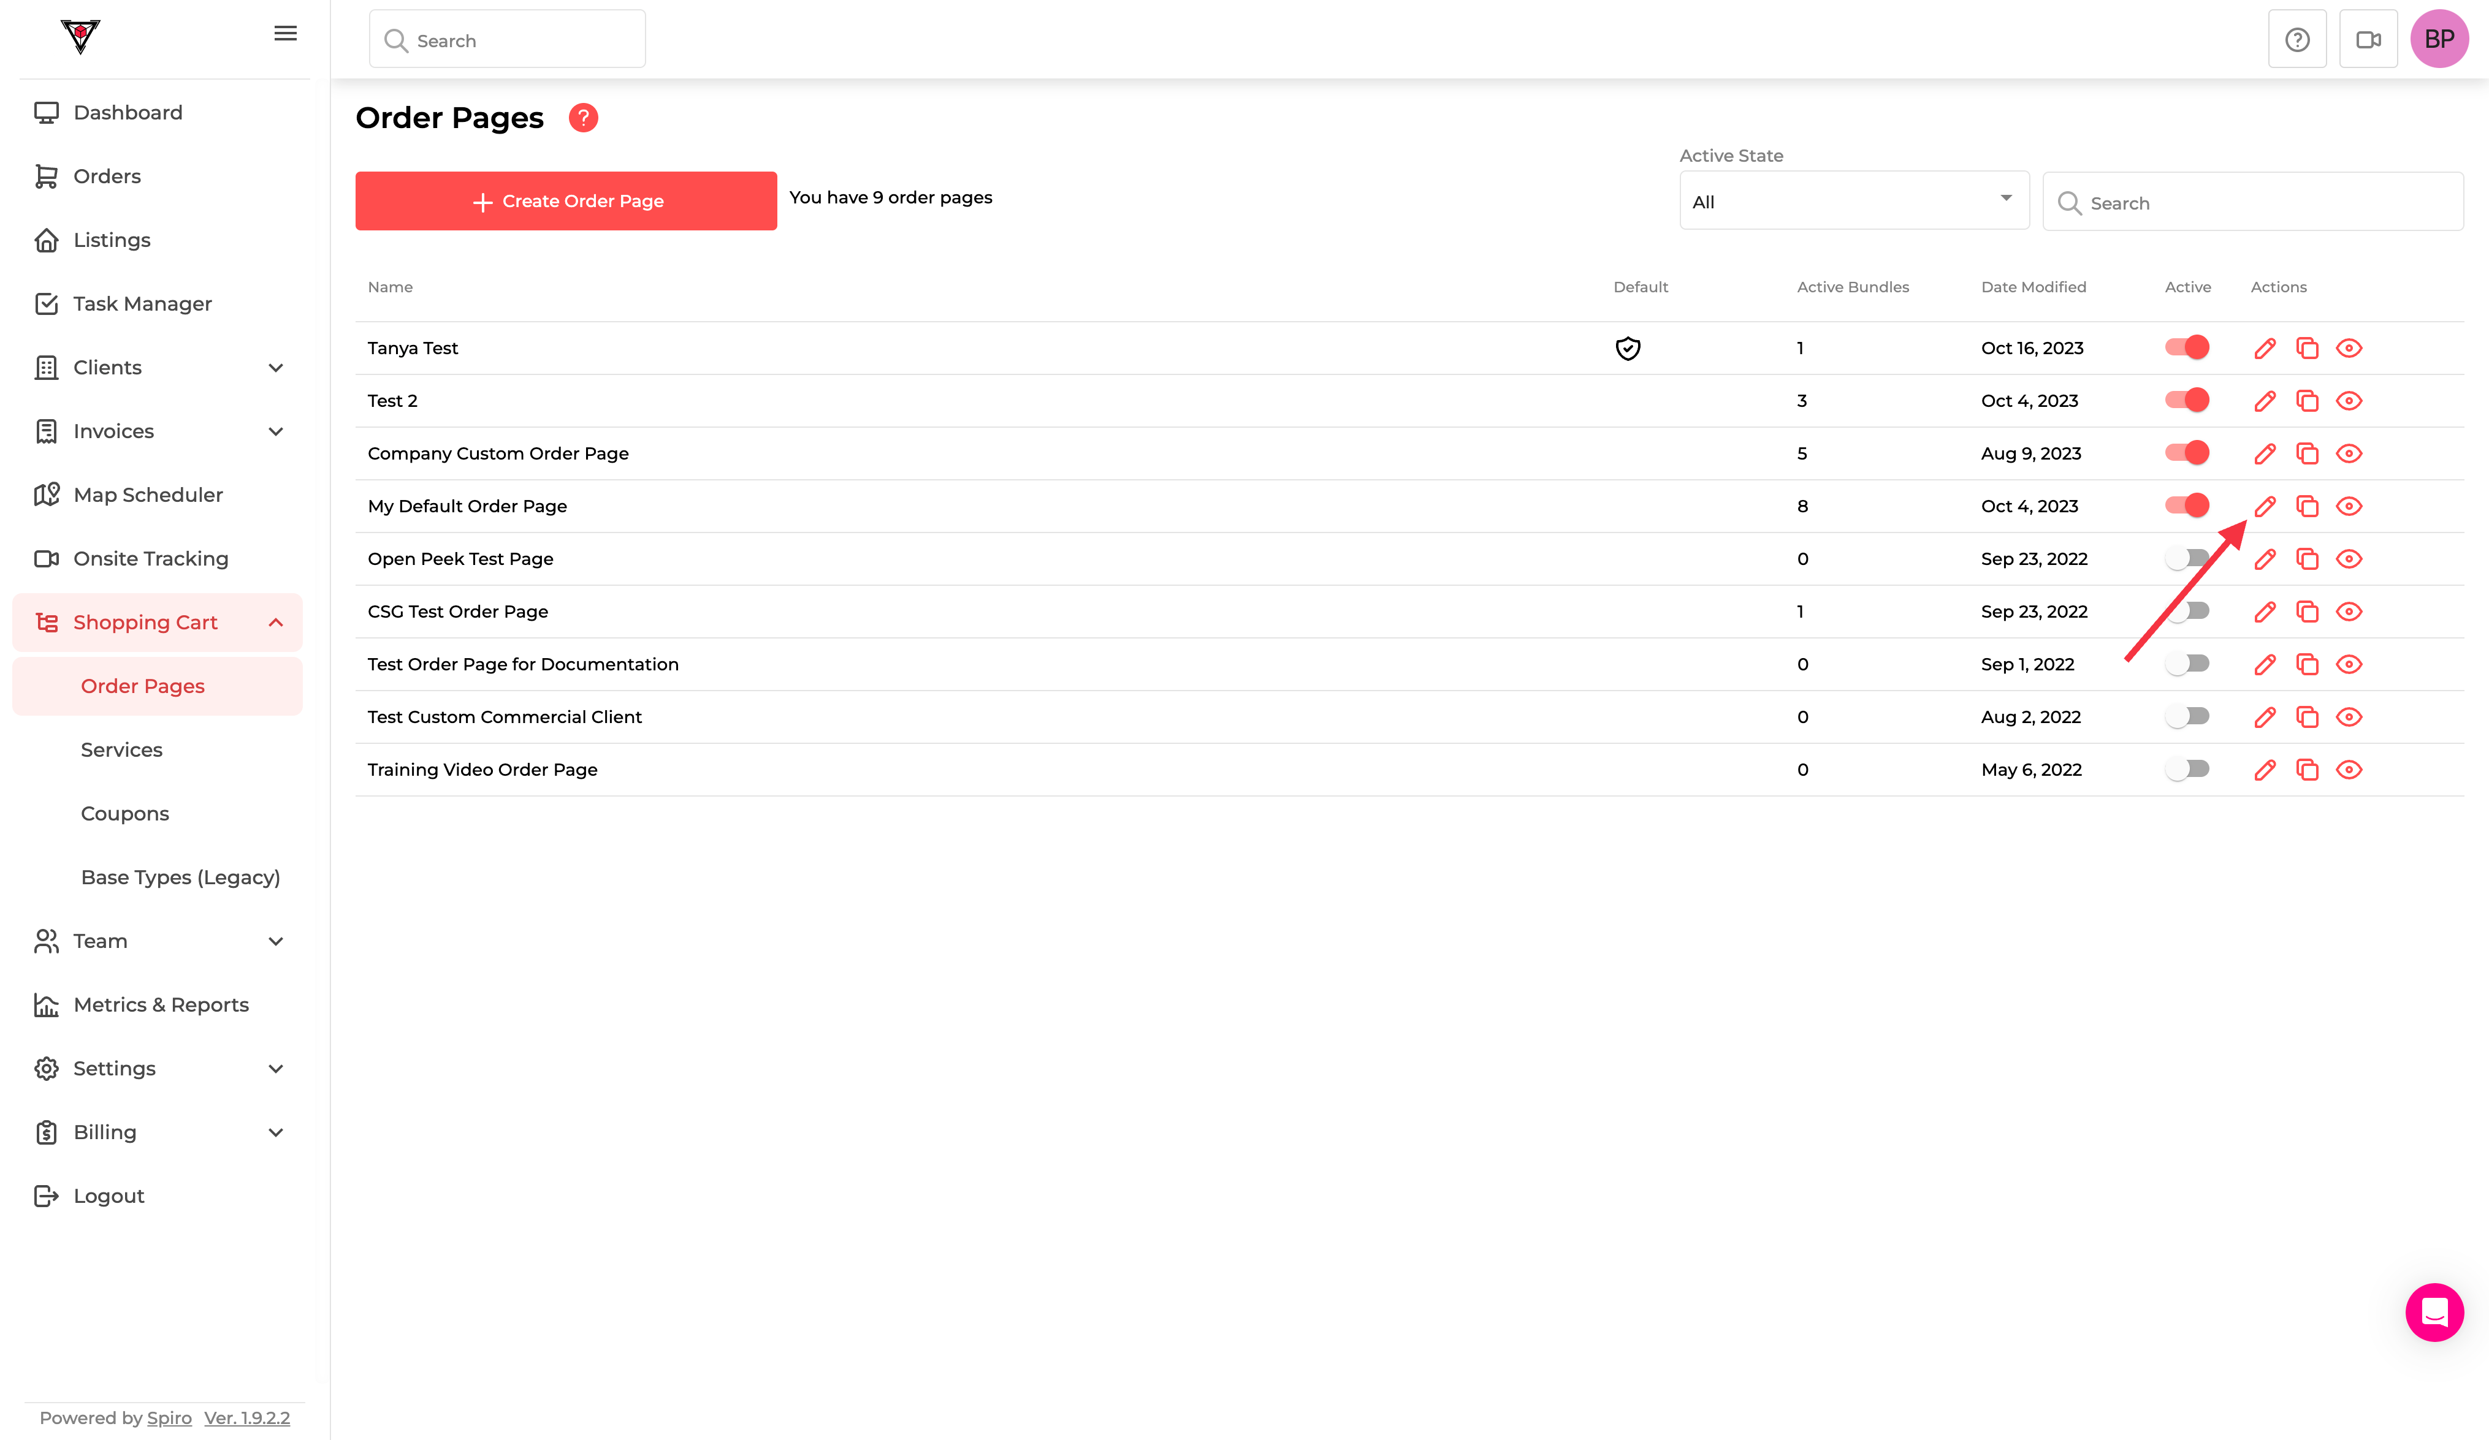Duplicate the Tanya Test order page

2308,349
